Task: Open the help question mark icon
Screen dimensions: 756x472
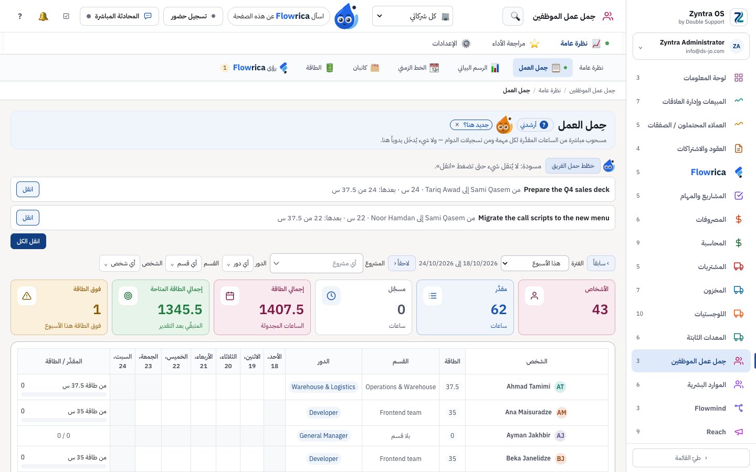Action: click(x=20, y=16)
